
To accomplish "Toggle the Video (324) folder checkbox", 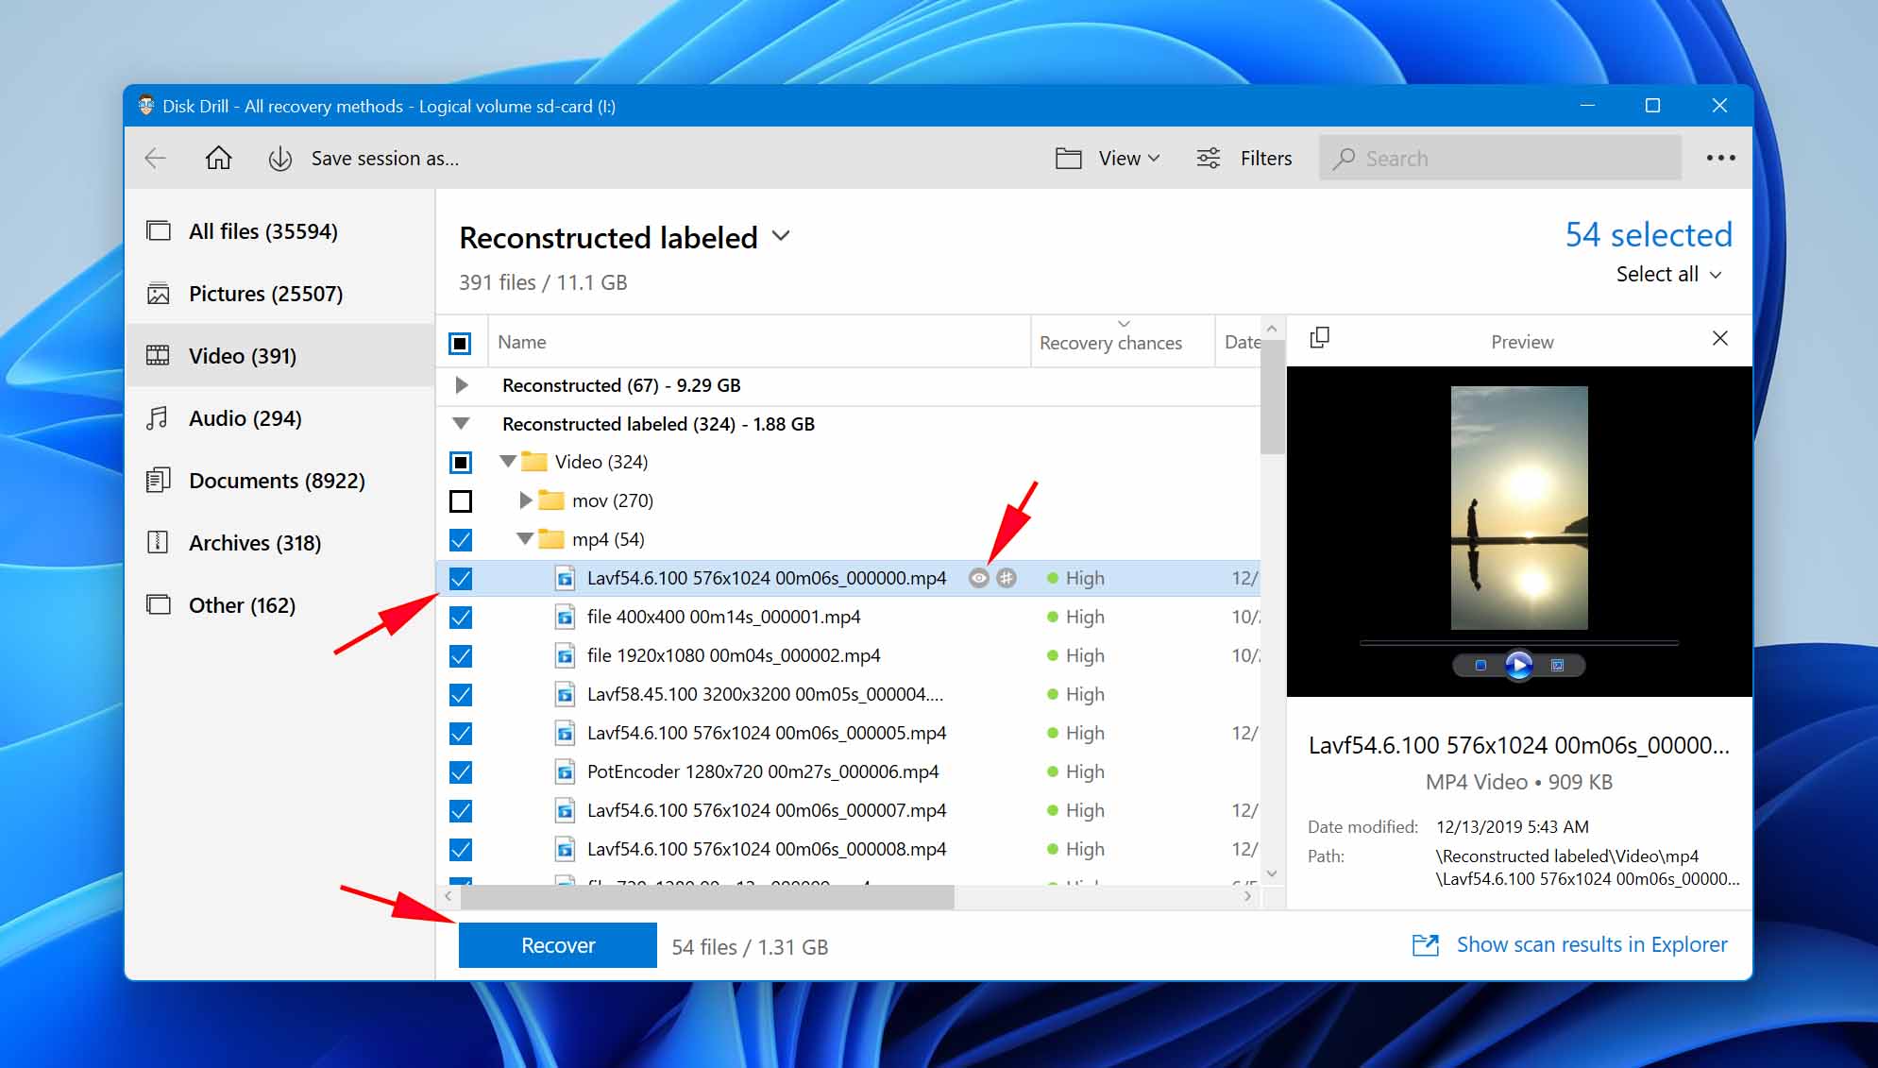I will (x=461, y=462).
